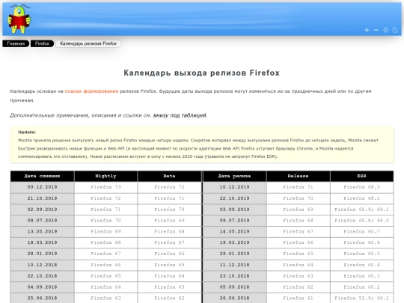Select release date cell 11.12.2018
This screenshot has height=303, width=404.
[234, 265]
